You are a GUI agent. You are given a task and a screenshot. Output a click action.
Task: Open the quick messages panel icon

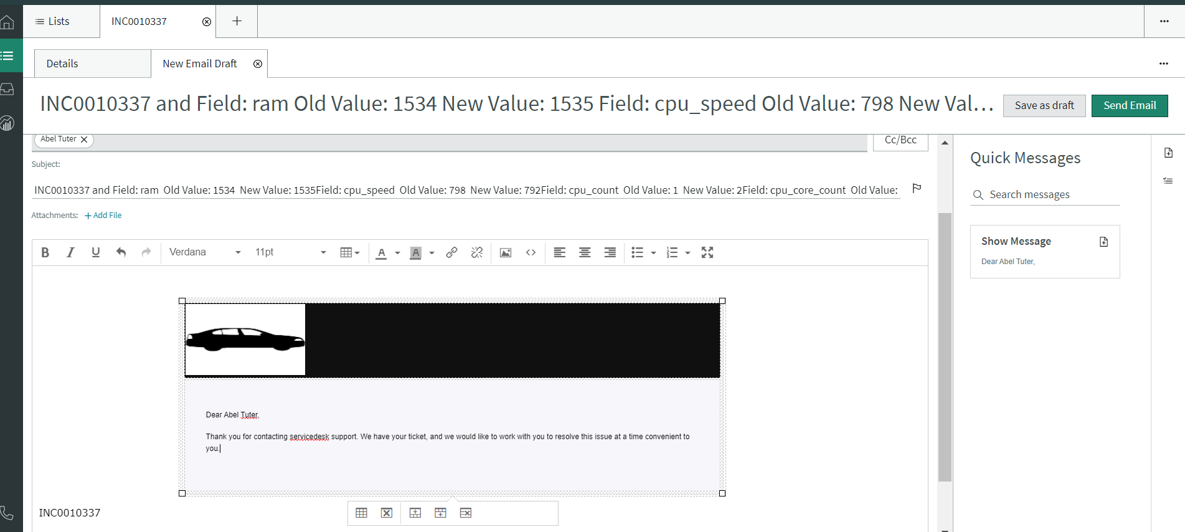click(1168, 153)
